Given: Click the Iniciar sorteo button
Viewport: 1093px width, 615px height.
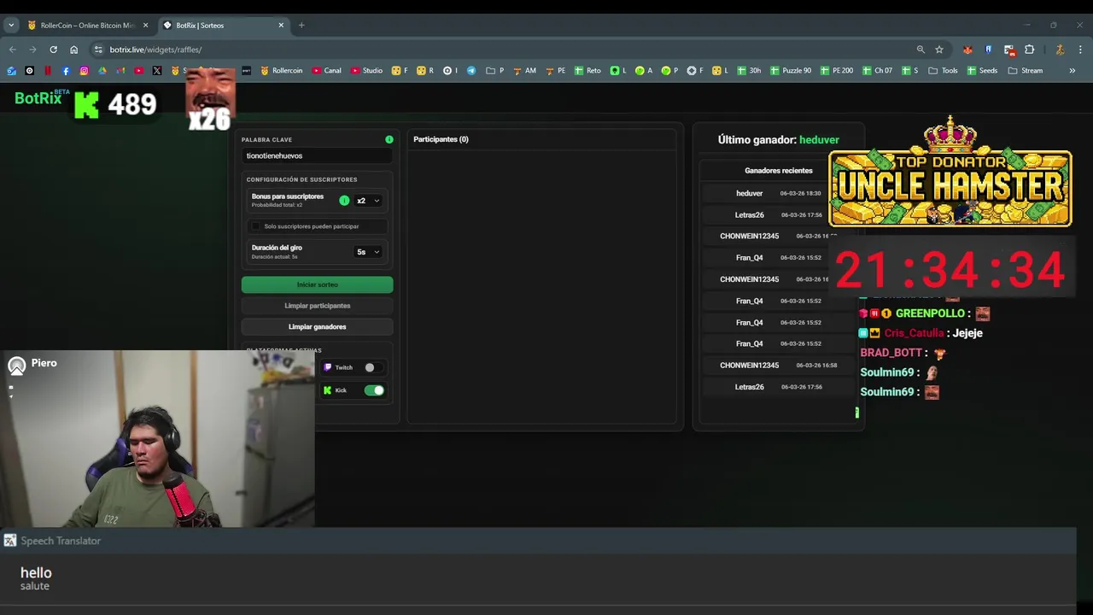Looking at the screenshot, I should 317,284.
